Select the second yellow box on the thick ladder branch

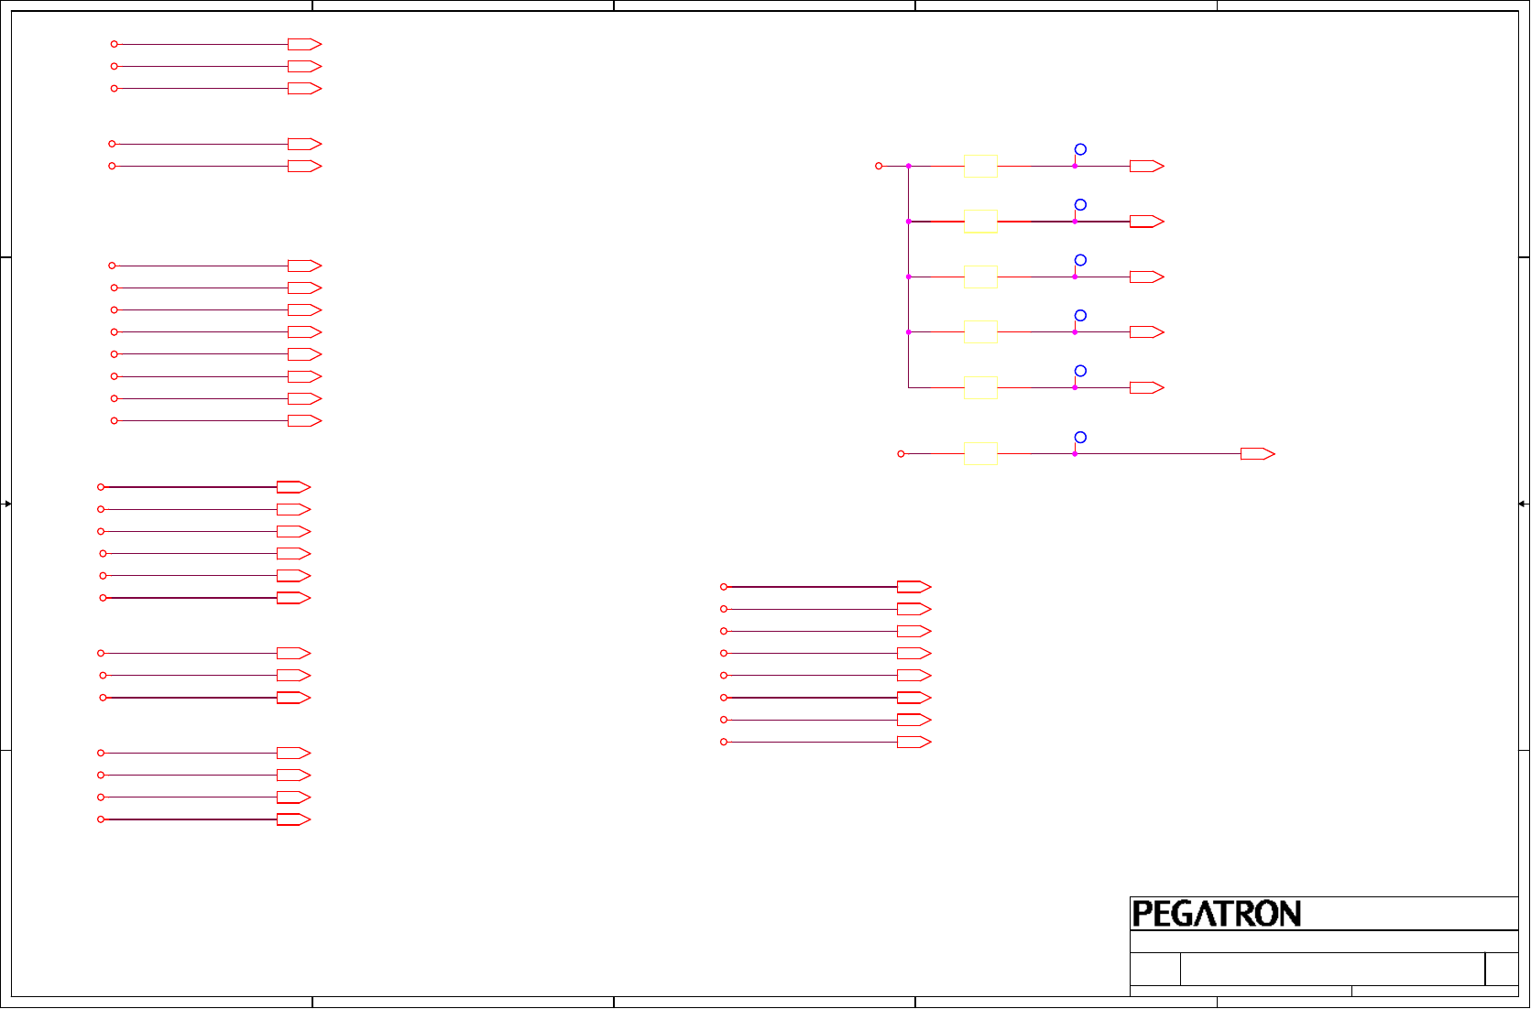pos(980,222)
